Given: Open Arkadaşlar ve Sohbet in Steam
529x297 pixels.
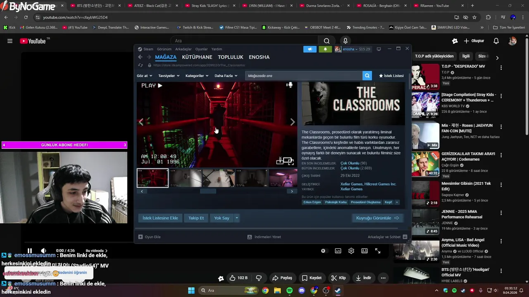Looking at the screenshot, I should (x=388, y=237).
